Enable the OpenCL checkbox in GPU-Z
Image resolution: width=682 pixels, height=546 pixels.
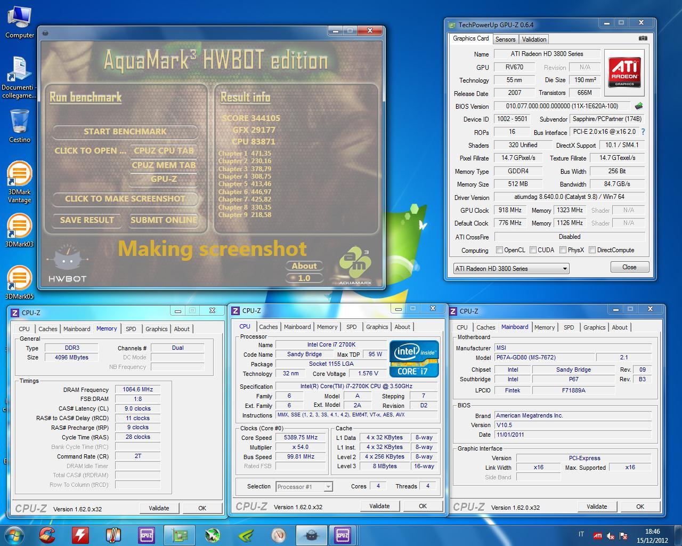pyautogui.click(x=499, y=250)
